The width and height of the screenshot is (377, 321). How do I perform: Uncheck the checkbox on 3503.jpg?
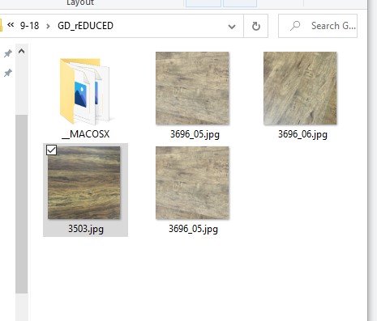51,150
